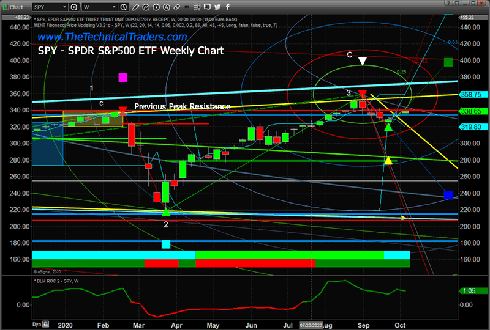The image size is (490, 330).
Task: Click the Oct label on time axis
Action: coord(400,325)
